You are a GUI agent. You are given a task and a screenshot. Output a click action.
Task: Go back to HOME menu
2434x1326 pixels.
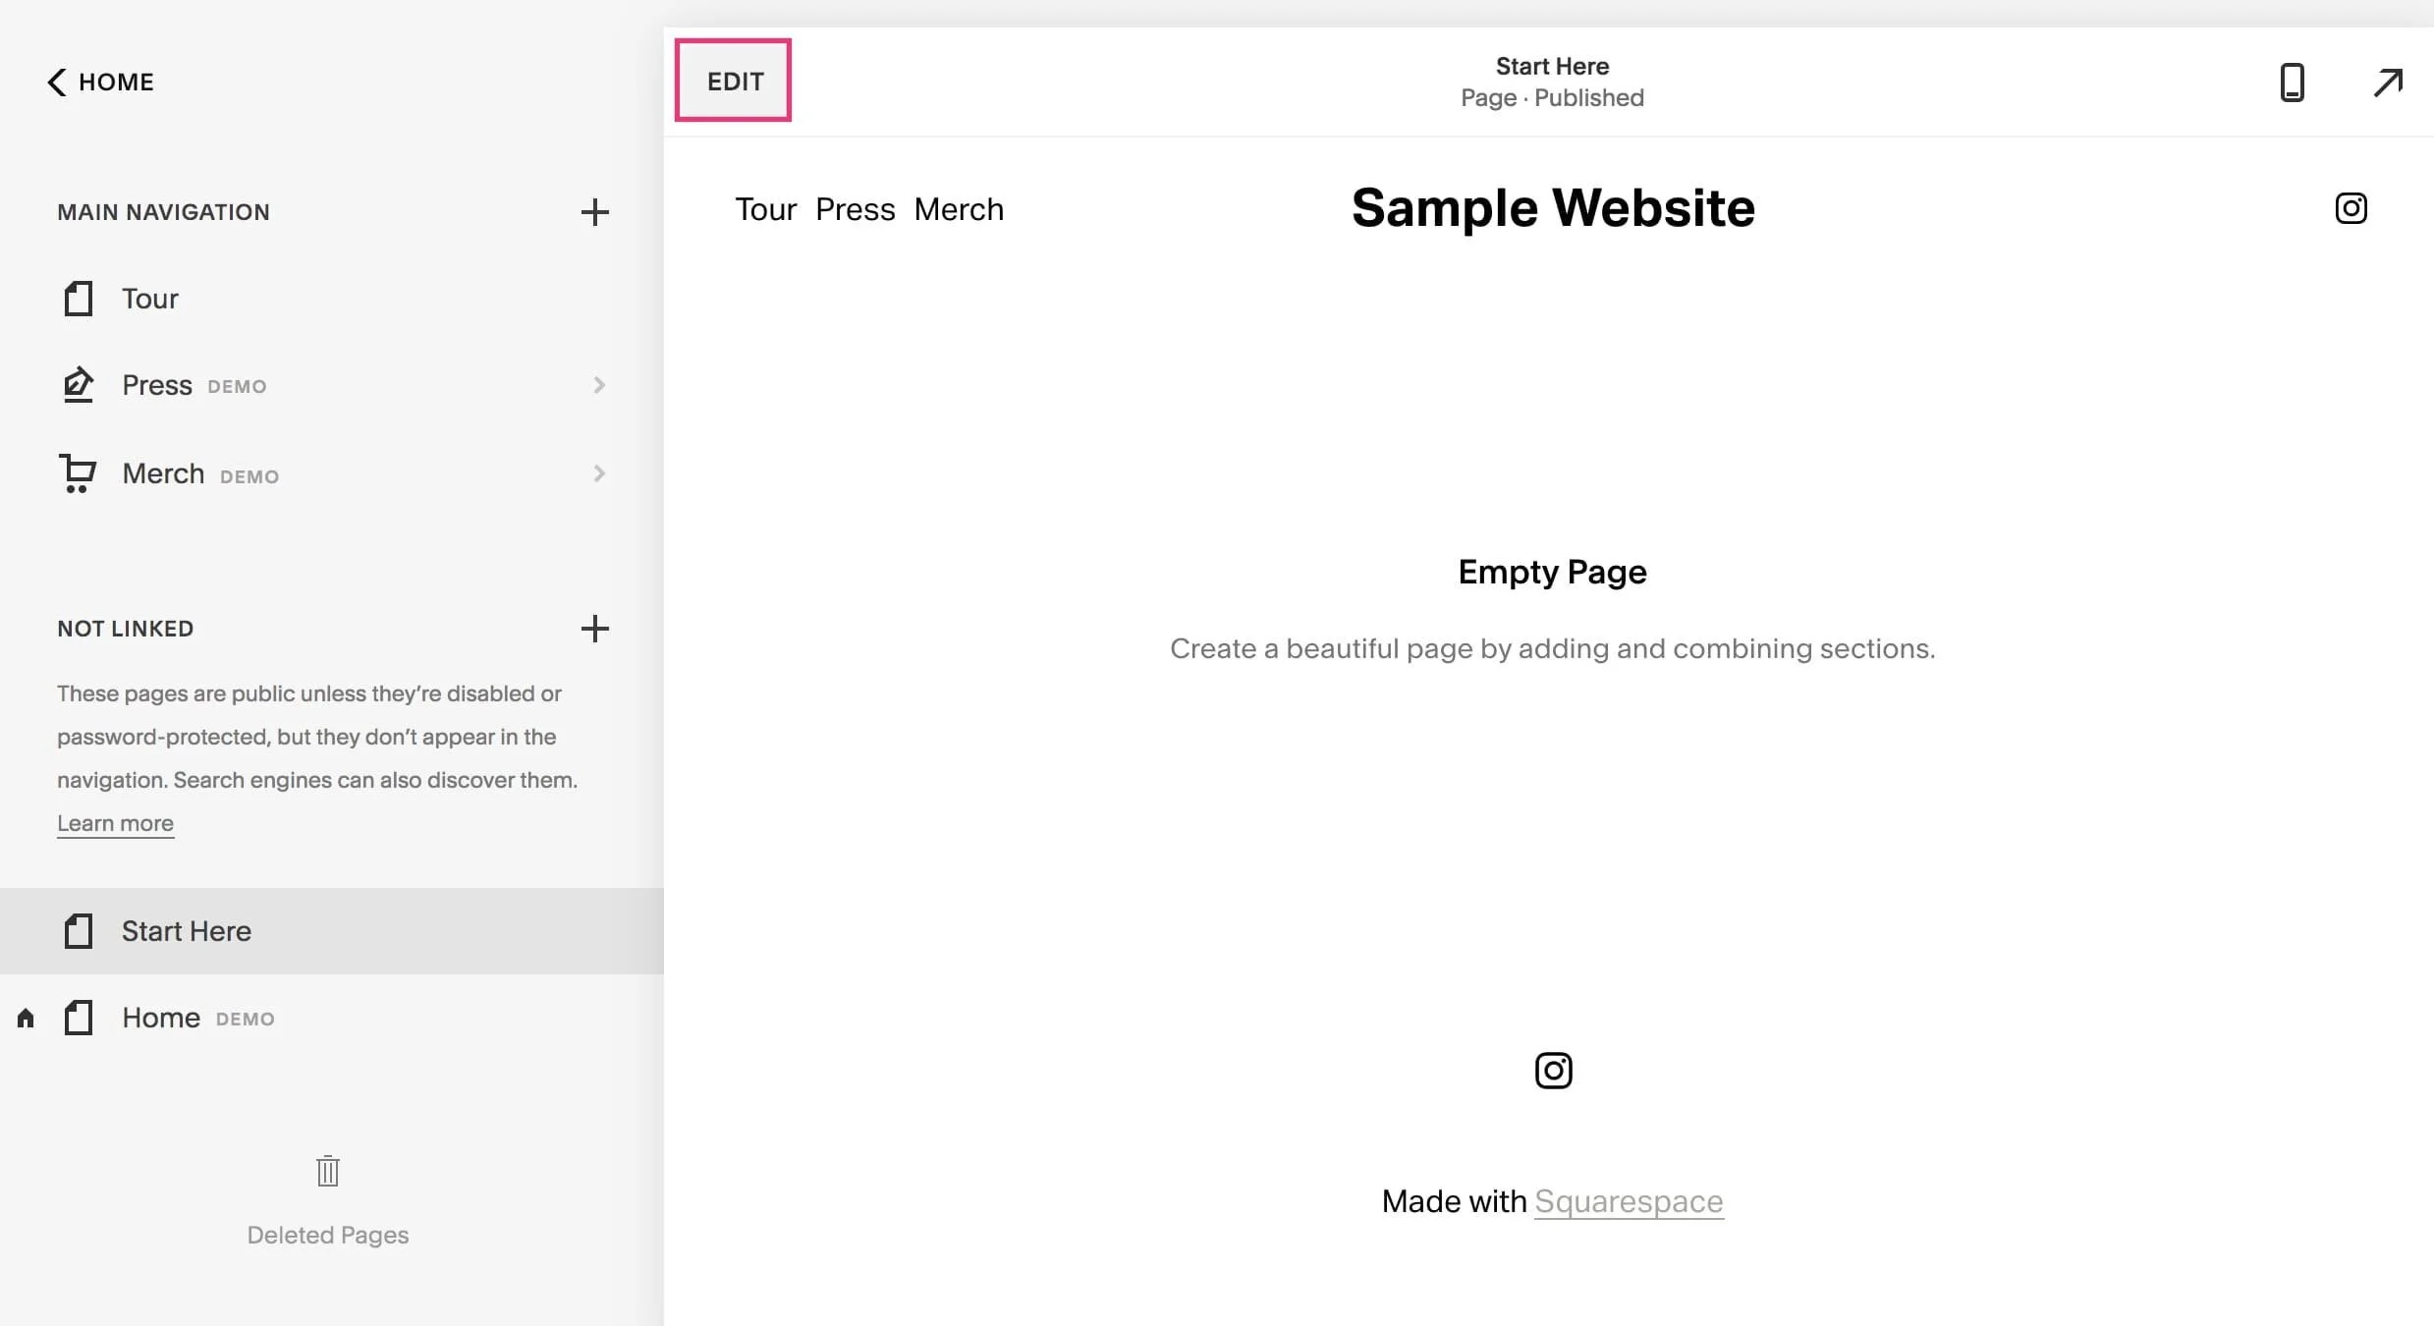point(100,83)
